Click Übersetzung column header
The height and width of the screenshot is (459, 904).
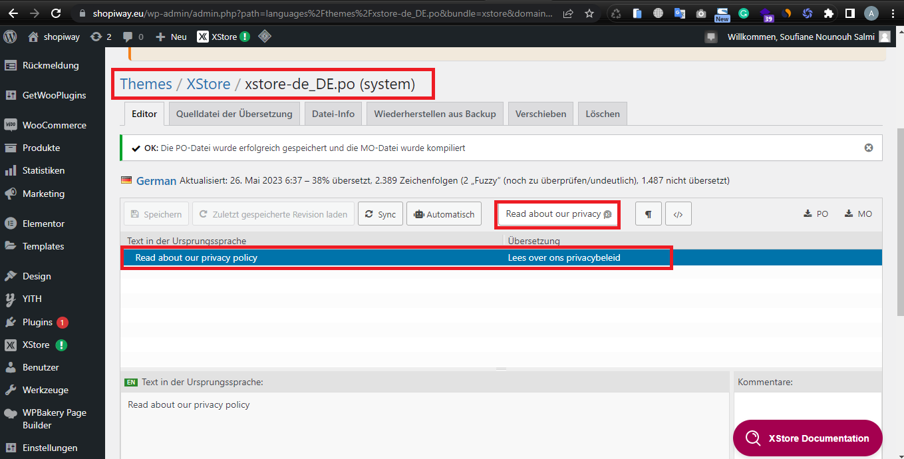click(534, 241)
